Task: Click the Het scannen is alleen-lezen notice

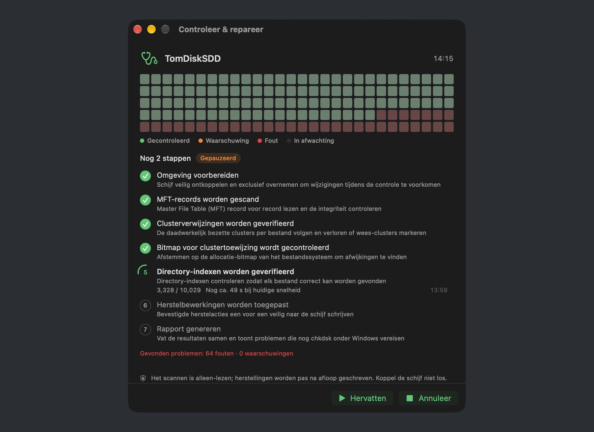Action: click(299, 378)
